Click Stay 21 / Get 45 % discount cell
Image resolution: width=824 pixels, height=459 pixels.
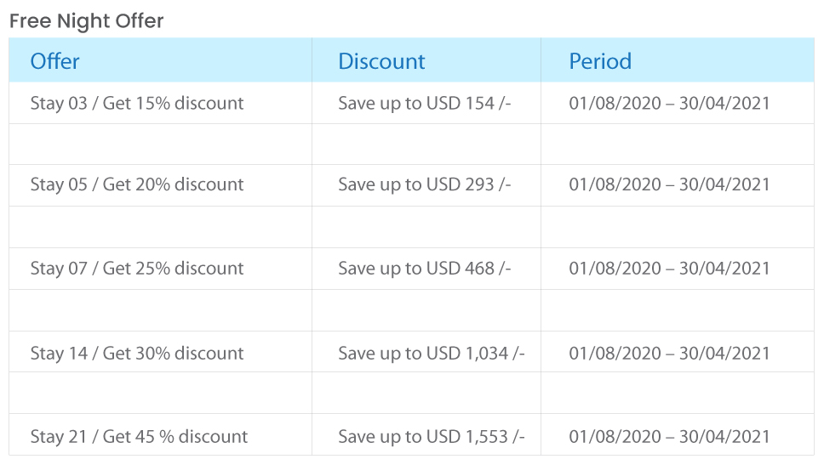pyautogui.click(x=160, y=435)
